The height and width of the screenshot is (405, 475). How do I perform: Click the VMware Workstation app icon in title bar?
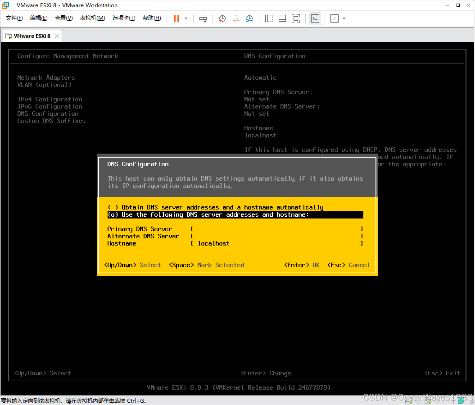click(5, 5)
